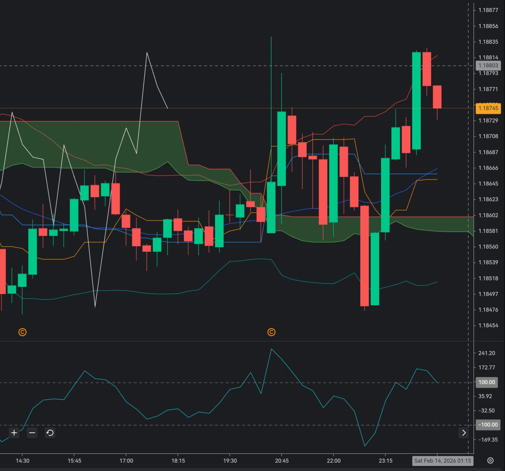Click the orange current price label 1.18745
Screen dimensions: 505x471
click(488, 108)
